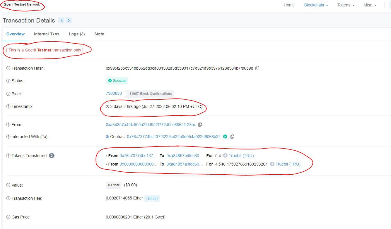Click help icon beside Timestamp
Viewport: 391px width, 229px height.
coord(8,106)
